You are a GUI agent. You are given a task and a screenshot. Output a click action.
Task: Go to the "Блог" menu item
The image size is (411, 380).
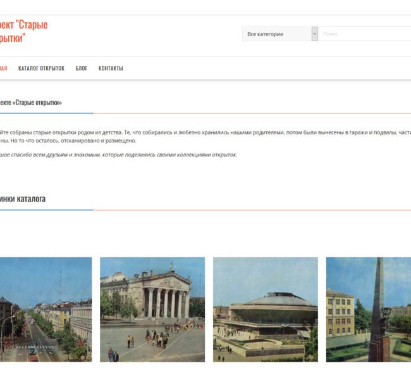(82, 68)
